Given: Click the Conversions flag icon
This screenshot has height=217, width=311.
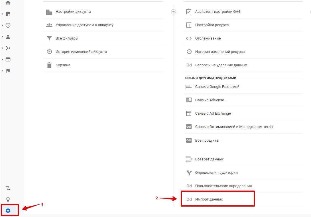Looking at the screenshot, I should click(8, 71).
